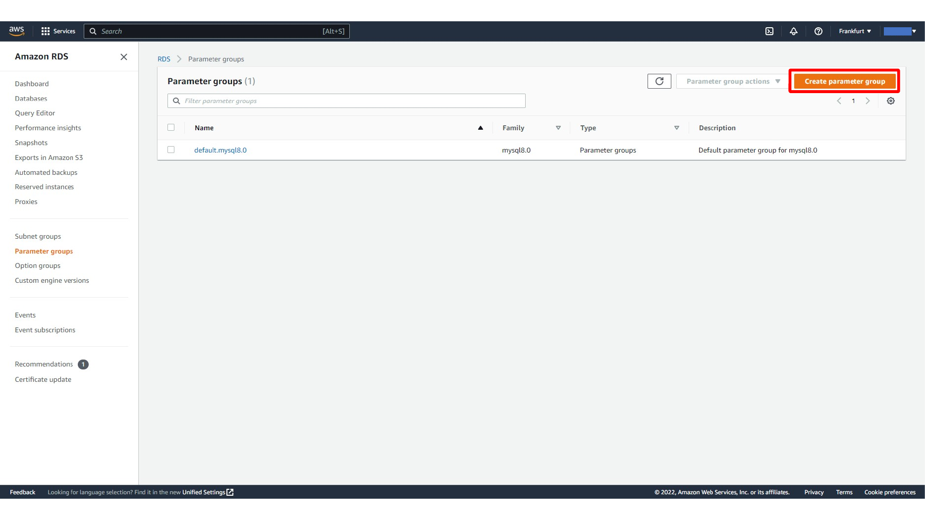Image resolution: width=925 pixels, height=520 pixels.
Task: Click the AWS top search field
Action: (217, 31)
